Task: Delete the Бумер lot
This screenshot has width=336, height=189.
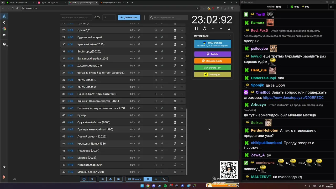Action: click(x=175, y=115)
